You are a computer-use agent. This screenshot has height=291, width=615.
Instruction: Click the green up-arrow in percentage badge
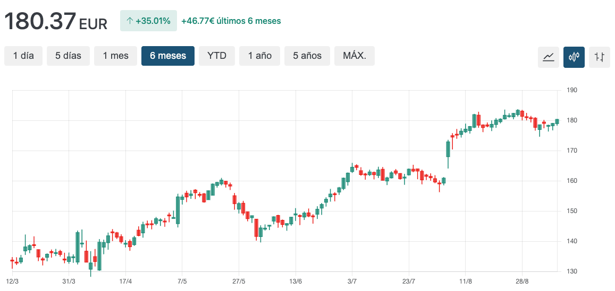point(129,21)
